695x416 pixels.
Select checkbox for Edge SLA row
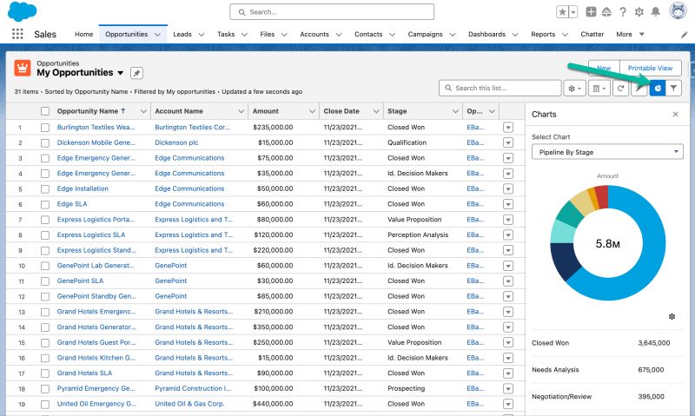(45, 205)
